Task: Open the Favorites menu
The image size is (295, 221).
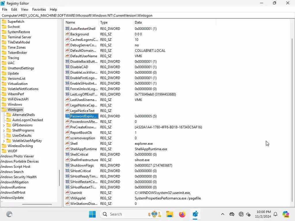Action: click(x=39, y=9)
